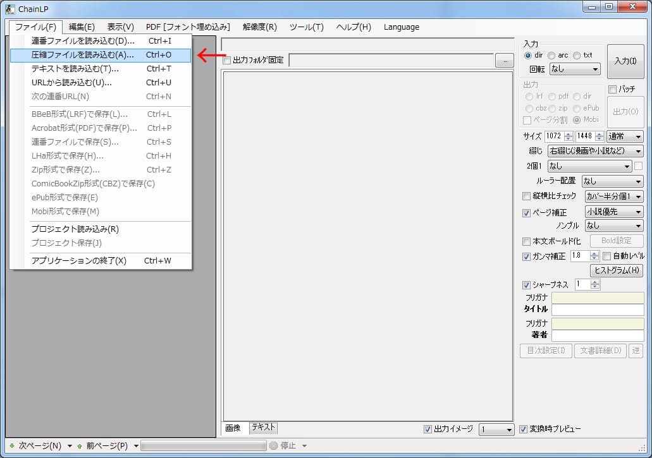Screen dimensions: 652x458
Task: Select the arc input radio button
Action: tap(552, 55)
